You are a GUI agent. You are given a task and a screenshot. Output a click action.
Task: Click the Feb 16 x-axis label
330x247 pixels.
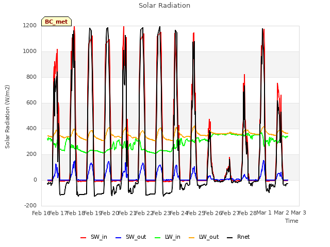[40, 213]
